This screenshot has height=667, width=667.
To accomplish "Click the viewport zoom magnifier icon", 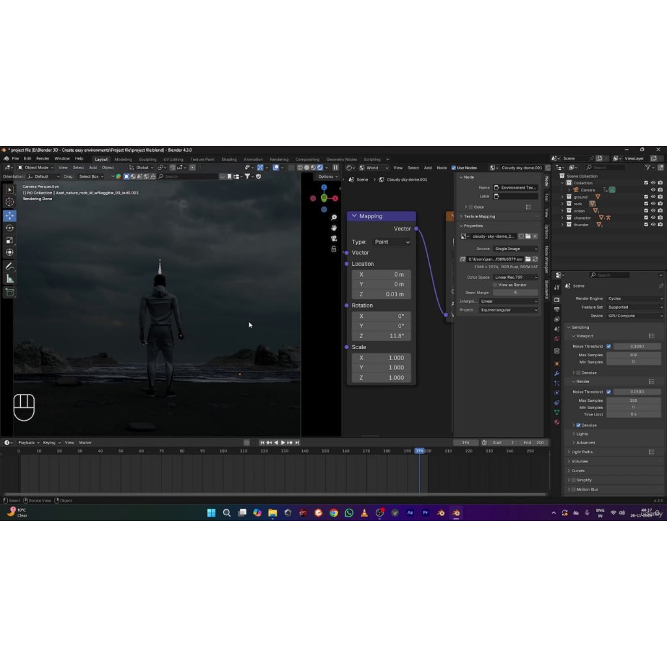I will click(x=334, y=218).
